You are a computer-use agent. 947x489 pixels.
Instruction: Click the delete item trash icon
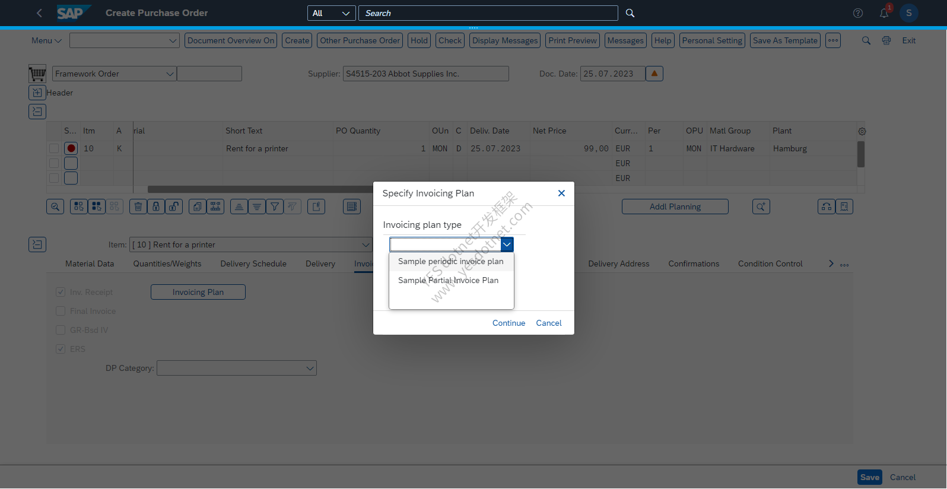[x=138, y=207]
